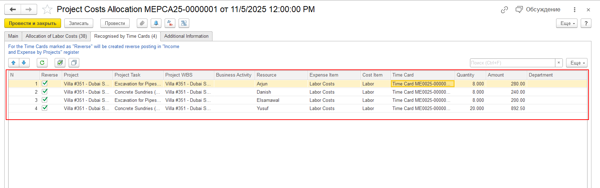Click the mark all checkboxes icon
Screen dimensions: 600x188
(60, 63)
